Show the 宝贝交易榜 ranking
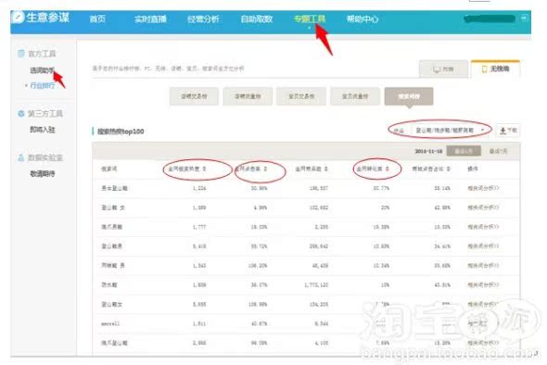 pos(301,96)
